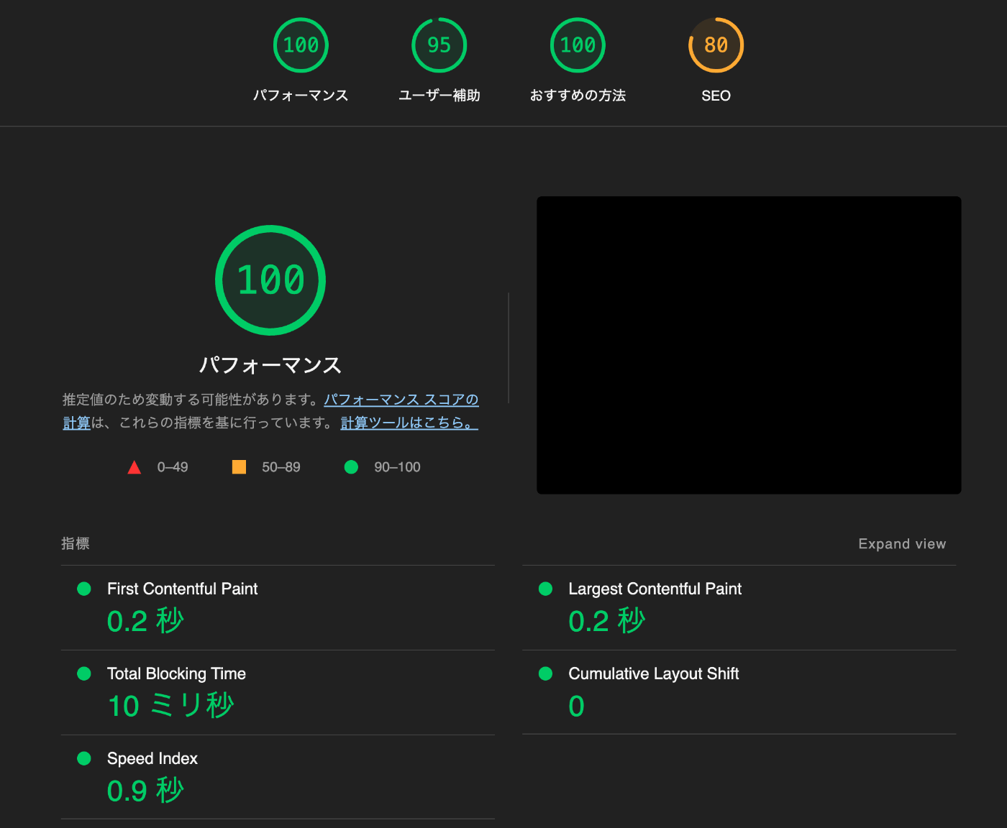Click the green circle 90–100 legend icon
The image size is (1007, 828).
pyautogui.click(x=351, y=467)
